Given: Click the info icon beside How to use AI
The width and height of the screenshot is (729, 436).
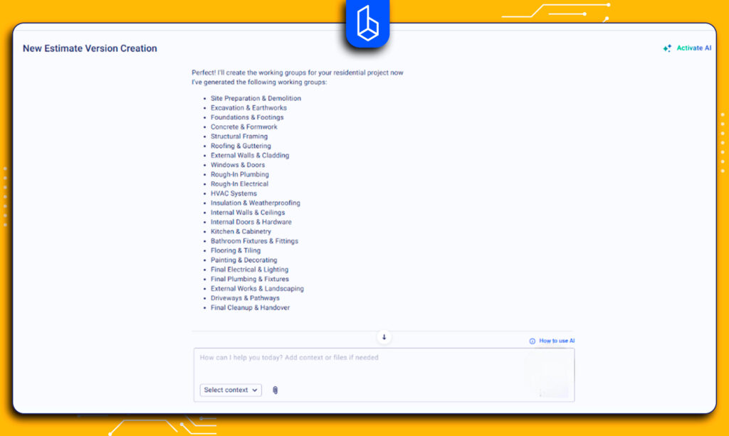Looking at the screenshot, I should 532,341.
